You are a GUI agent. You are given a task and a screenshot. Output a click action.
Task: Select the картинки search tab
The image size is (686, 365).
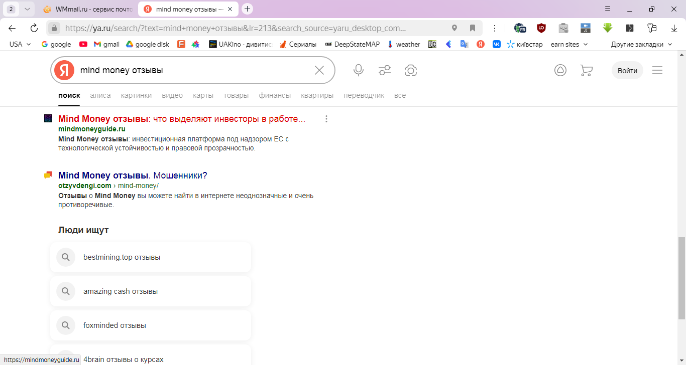coord(136,95)
